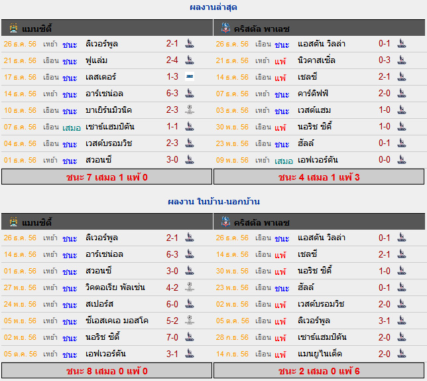The image size is (427, 381).
Task: Click the opponent name วิคตอเรีย พัลเซ่น
Action: [x=115, y=287]
